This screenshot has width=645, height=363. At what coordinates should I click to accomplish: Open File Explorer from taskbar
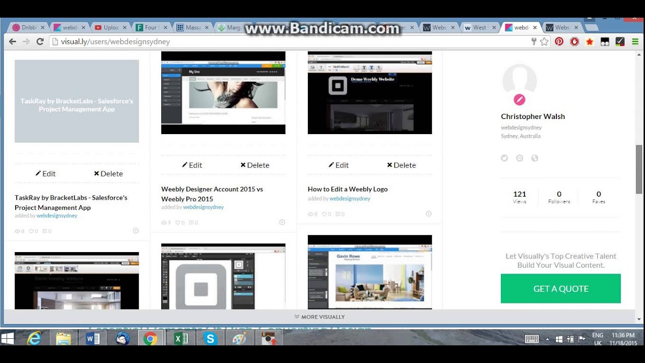[x=63, y=339]
